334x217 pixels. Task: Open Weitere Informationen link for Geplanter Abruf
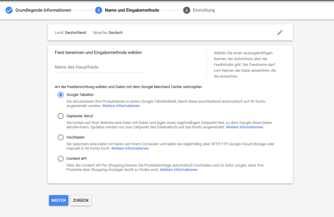point(244,127)
